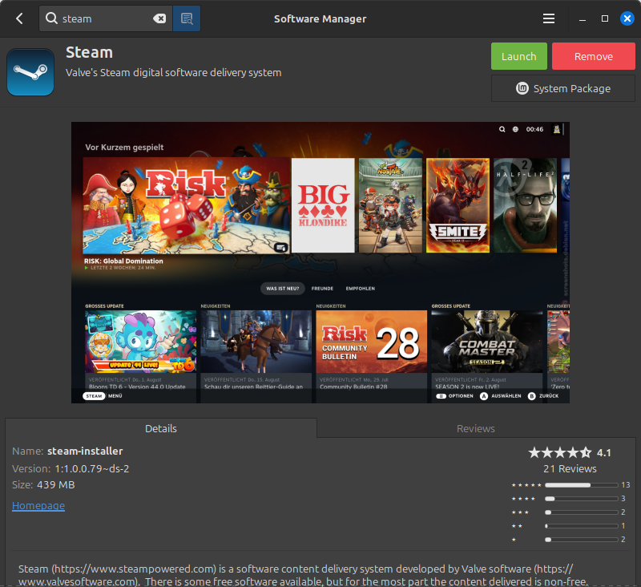Click the 4.1 star rating stars
Image resolution: width=641 pixels, height=587 pixels.
tap(559, 452)
